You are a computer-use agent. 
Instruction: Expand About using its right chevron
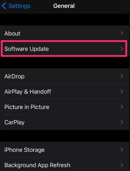click(122, 33)
